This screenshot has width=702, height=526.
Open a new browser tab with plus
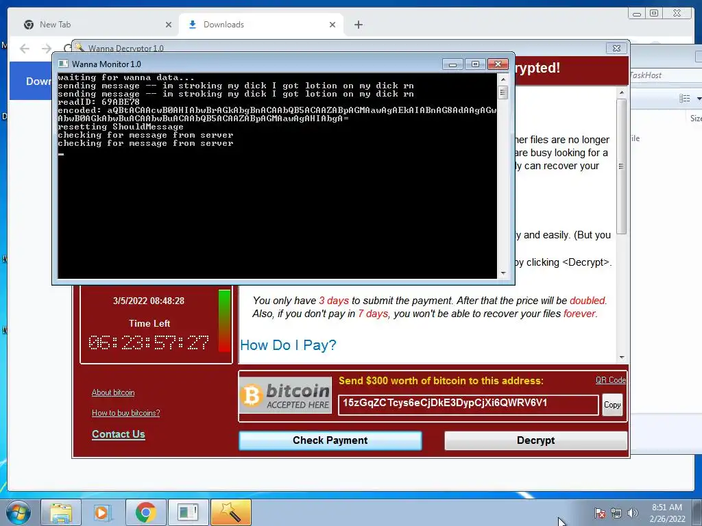[x=358, y=25]
